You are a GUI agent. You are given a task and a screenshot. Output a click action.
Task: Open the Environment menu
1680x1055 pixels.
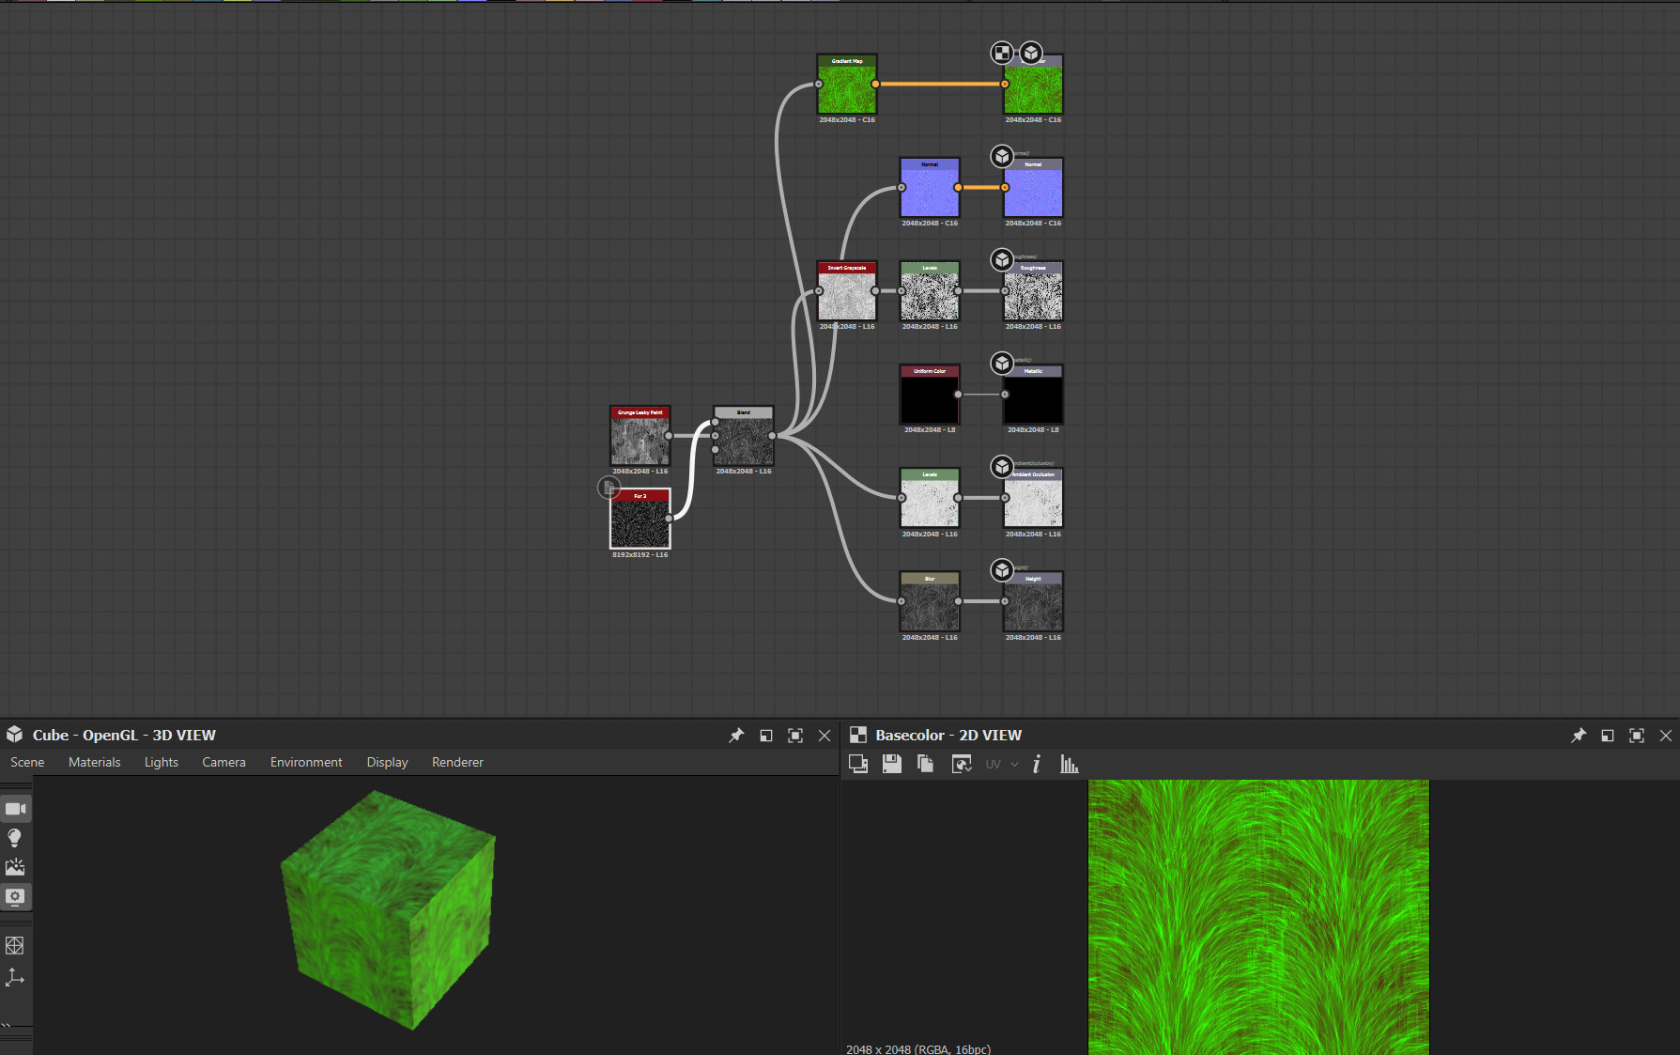click(306, 762)
